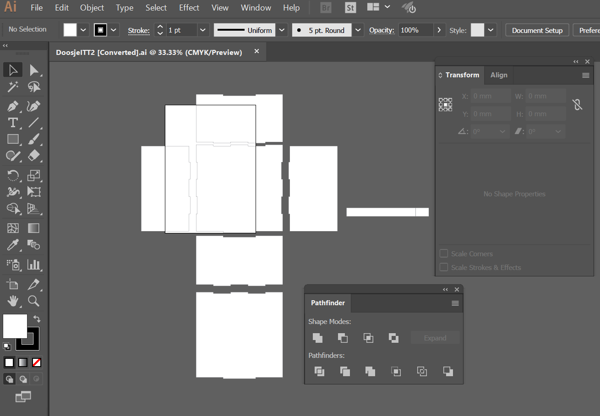
Task: Select the Blend tool
Action: pyautogui.click(x=34, y=244)
